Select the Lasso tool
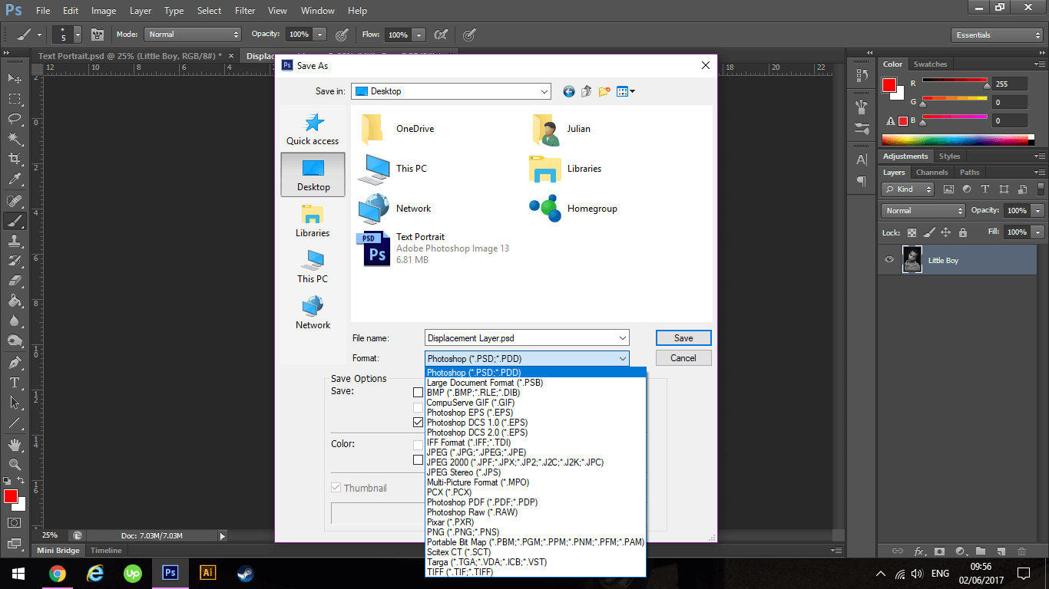 pyautogui.click(x=15, y=119)
